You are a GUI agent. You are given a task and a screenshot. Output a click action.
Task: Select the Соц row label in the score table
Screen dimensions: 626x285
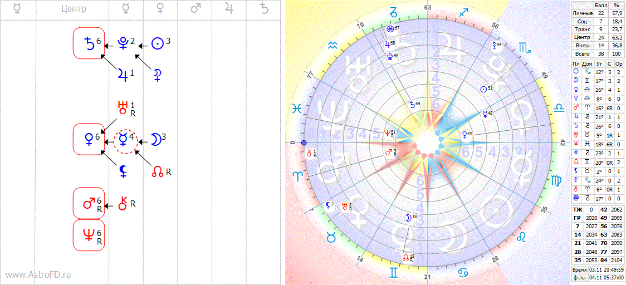[581, 21]
